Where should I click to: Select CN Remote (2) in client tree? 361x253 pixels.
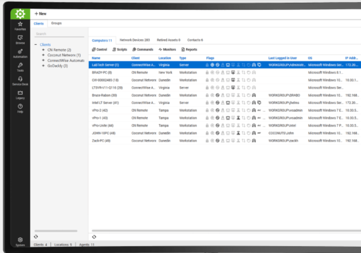59,50
